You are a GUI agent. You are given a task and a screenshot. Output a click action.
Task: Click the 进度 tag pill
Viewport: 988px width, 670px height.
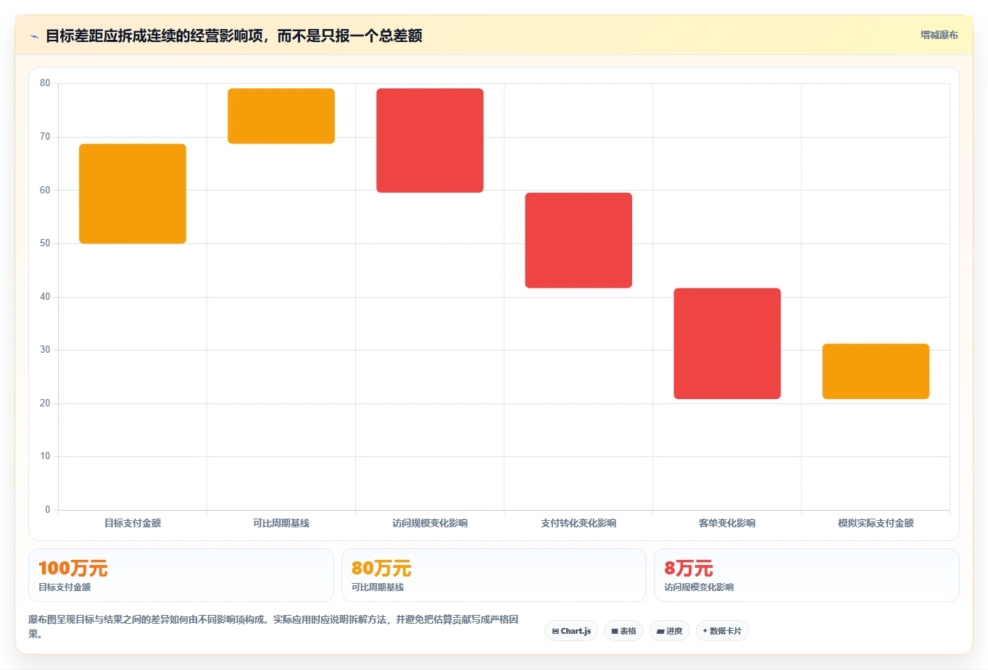coord(670,631)
